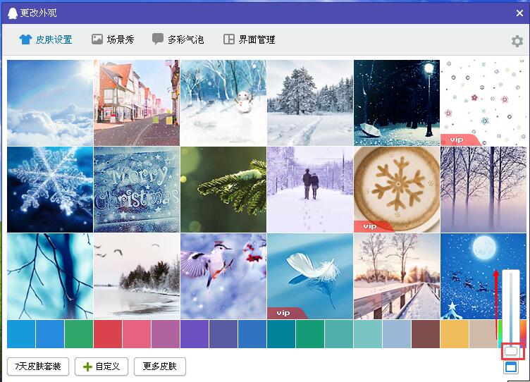This screenshot has width=530, height=382.
Task: Choose the violet purple color swatch
Action: coord(195,334)
